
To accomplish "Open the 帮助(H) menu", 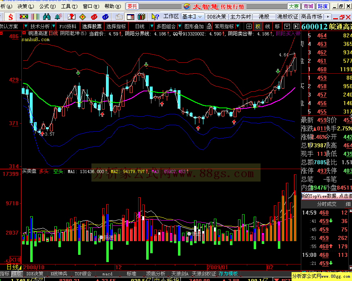I will point(113,6).
